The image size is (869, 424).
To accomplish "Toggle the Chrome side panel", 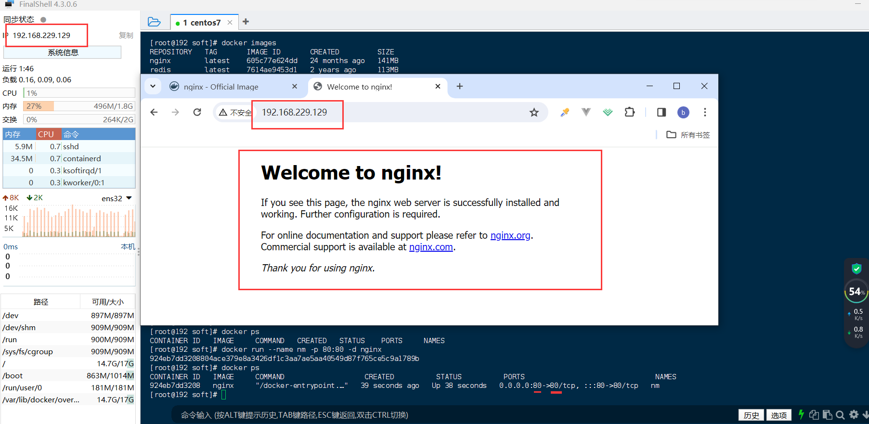I will pos(661,112).
